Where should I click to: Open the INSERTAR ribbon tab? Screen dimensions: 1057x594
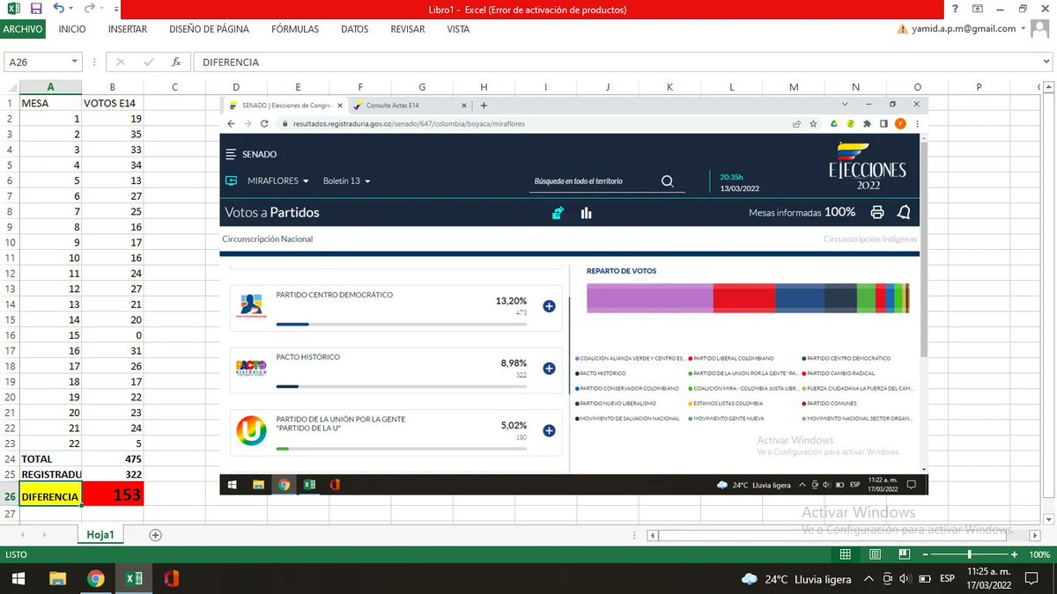tap(128, 29)
